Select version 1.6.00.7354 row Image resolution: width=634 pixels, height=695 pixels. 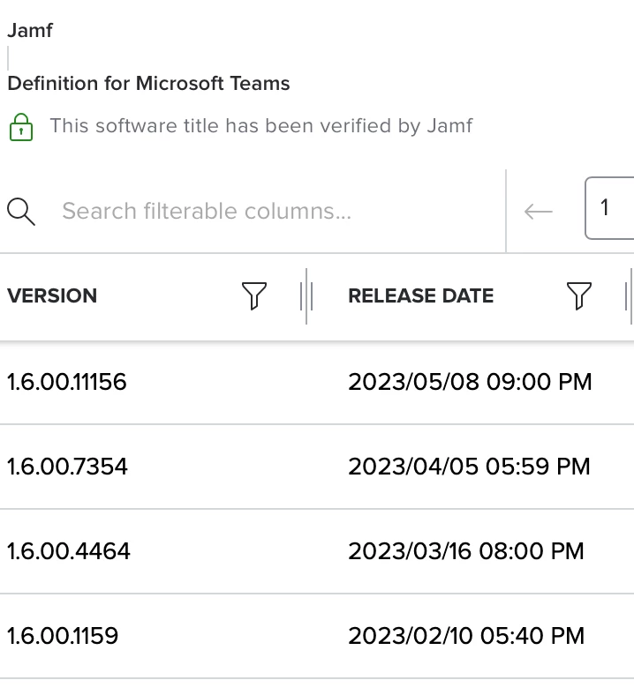coord(317,467)
